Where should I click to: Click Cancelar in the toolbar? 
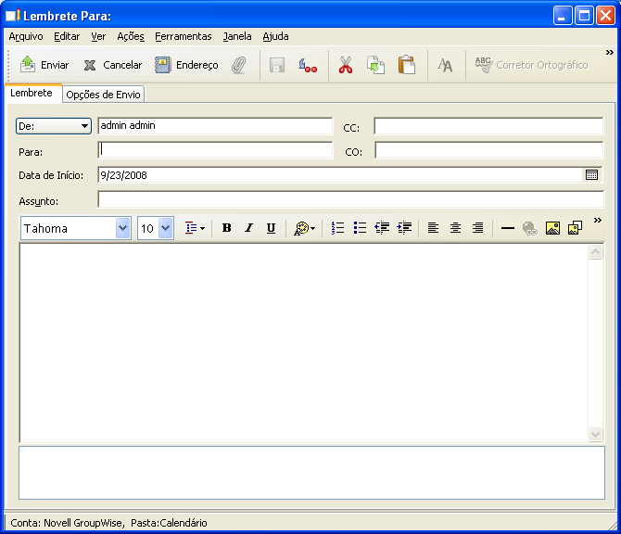click(112, 65)
